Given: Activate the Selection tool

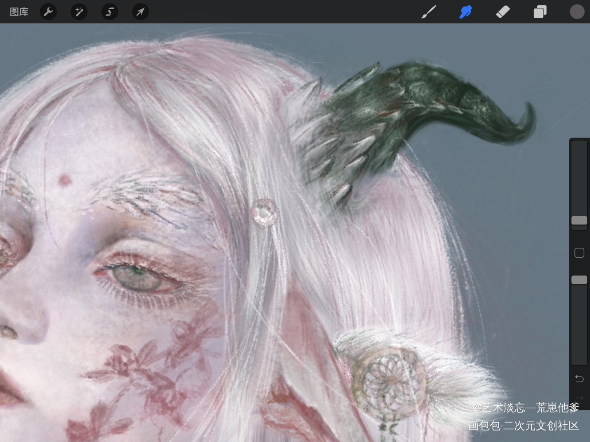Looking at the screenshot, I should point(109,12).
